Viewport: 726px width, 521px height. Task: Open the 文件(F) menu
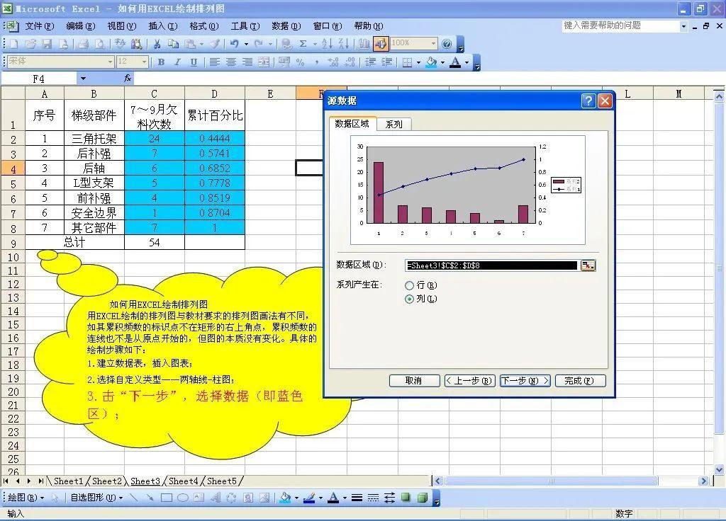click(40, 26)
